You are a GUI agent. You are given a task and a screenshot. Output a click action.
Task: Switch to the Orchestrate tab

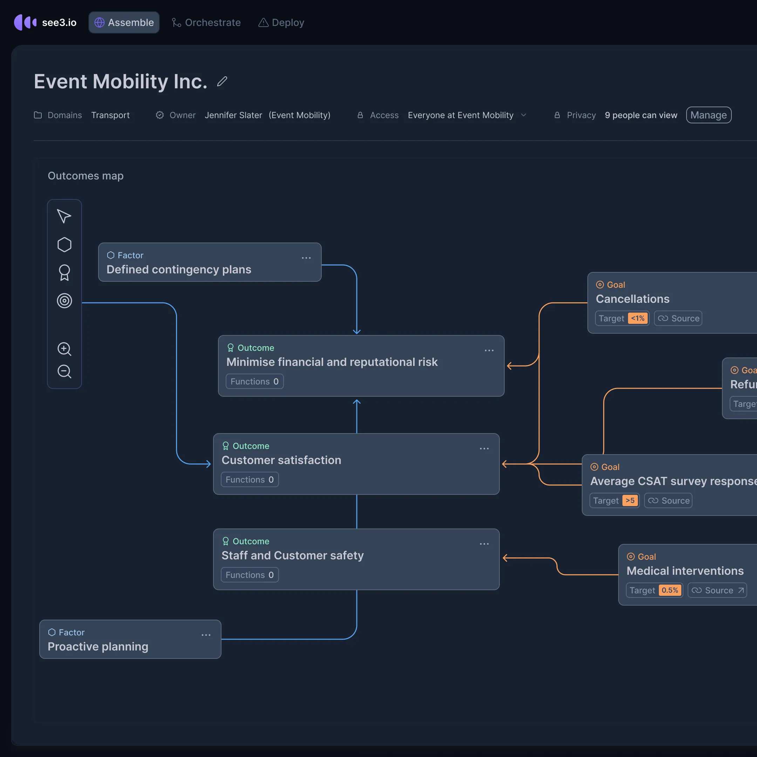click(x=206, y=22)
